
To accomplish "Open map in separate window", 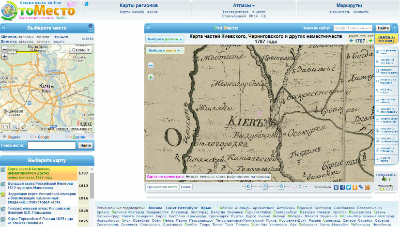I will [386, 52].
